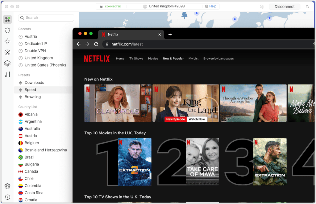This screenshot has width=316, height=204.
Task: Open the Meshnet icon in left sidebar
Action: click(x=7, y=41)
